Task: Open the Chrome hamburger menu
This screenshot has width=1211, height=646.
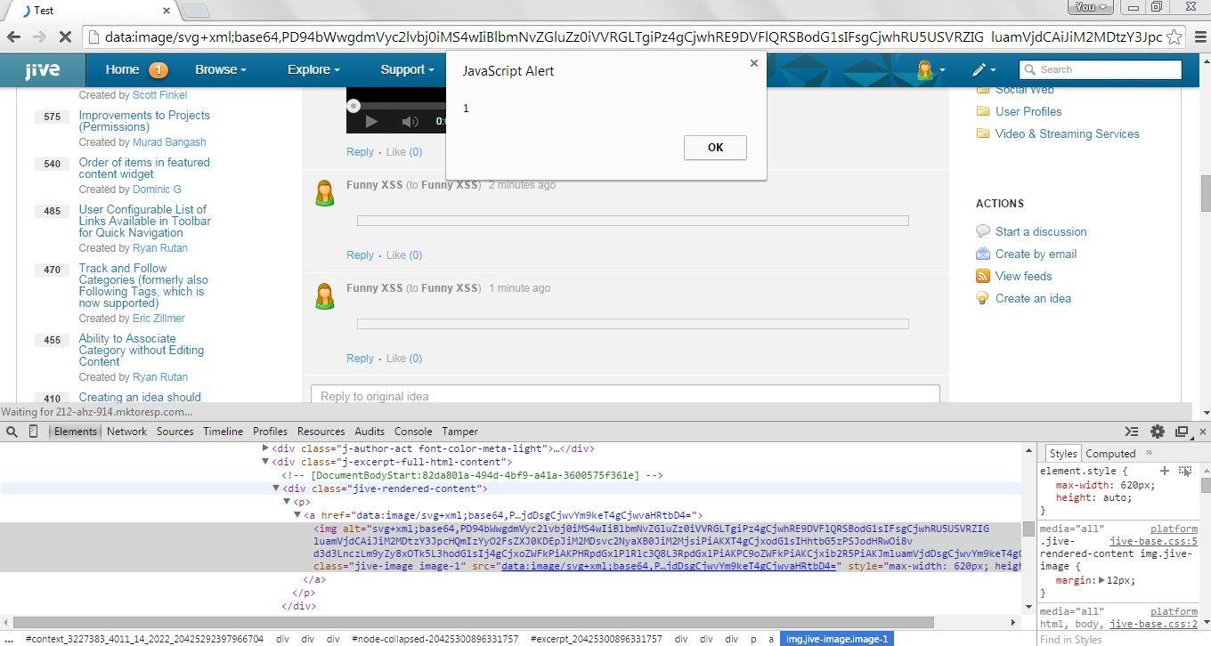Action: point(1199,36)
